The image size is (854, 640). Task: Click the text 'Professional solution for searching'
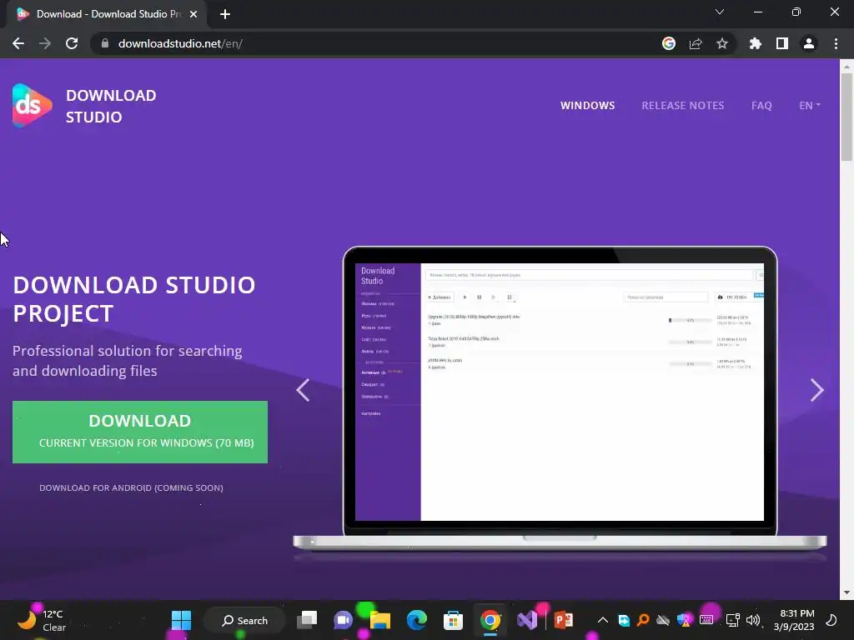click(x=128, y=351)
